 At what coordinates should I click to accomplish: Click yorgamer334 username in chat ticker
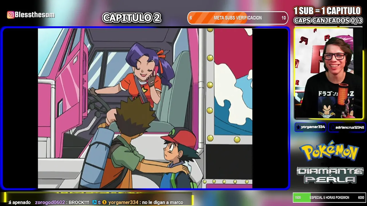coord(123,202)
